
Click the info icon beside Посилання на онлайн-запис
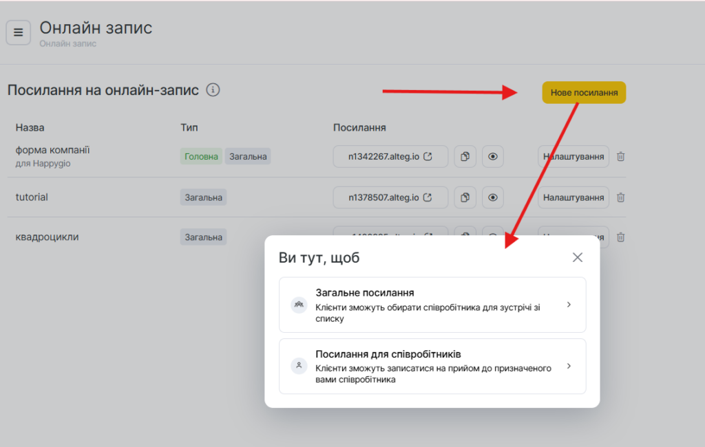[213, 90]
